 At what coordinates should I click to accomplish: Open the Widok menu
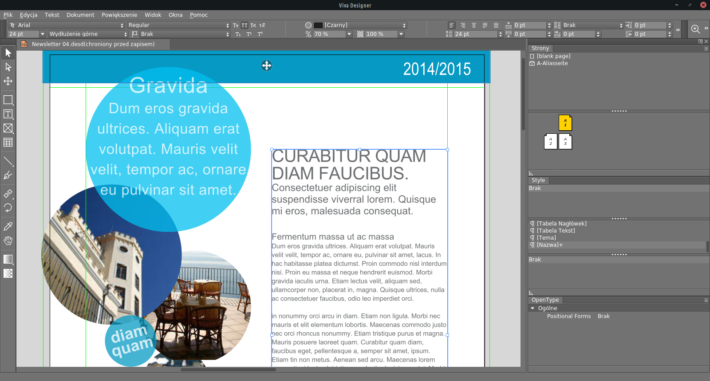click(x=153, y=15)
